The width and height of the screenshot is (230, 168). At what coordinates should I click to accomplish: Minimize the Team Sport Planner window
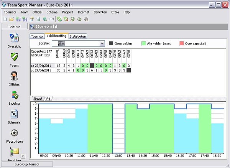pyautogui.click(x=212, y=5)
